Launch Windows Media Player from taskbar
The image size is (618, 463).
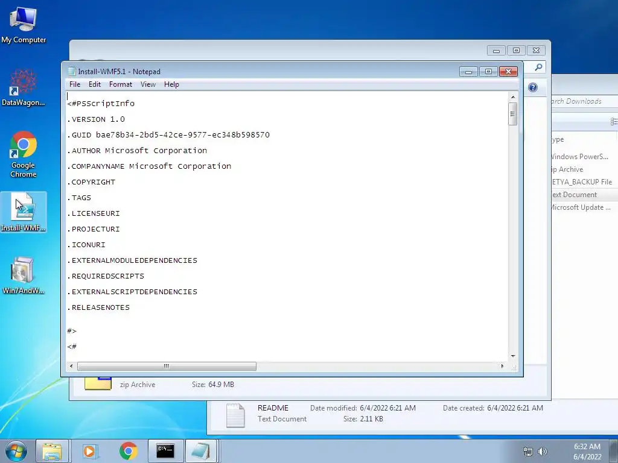coord(90,451)
